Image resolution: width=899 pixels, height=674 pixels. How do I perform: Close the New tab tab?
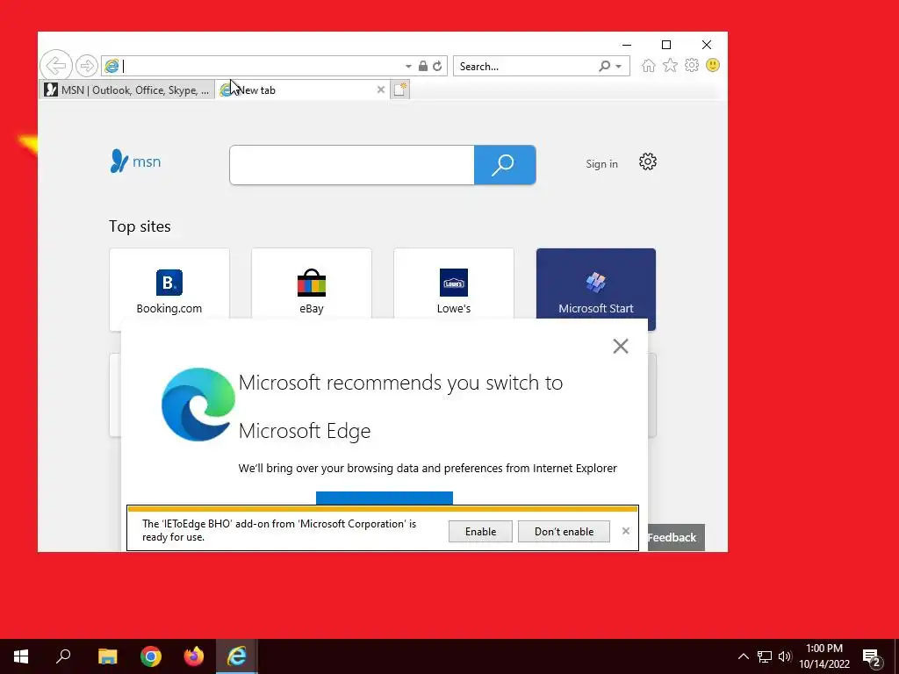[x=381, y=90]
